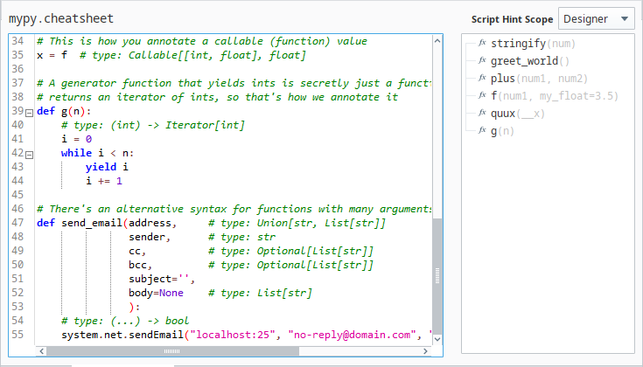Click the mypy.cheatsheet title label
The width and height of the screenshot is (643, 367).
pos(61,18)
